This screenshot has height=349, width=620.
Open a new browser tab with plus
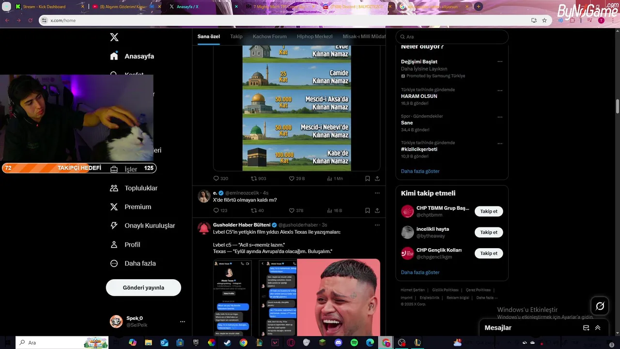479,6
